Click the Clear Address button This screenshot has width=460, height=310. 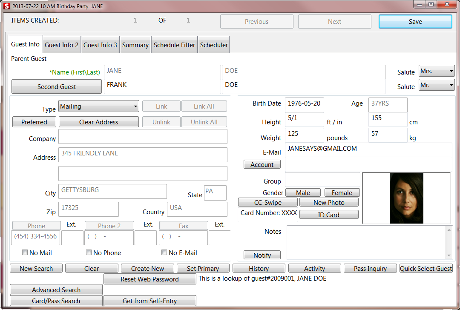98,122
